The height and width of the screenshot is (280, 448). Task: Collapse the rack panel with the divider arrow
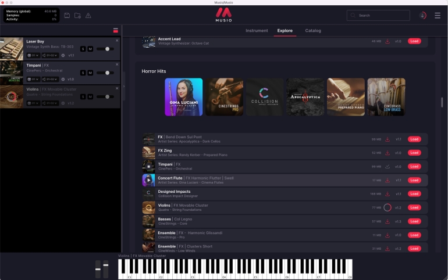[124, 86]
